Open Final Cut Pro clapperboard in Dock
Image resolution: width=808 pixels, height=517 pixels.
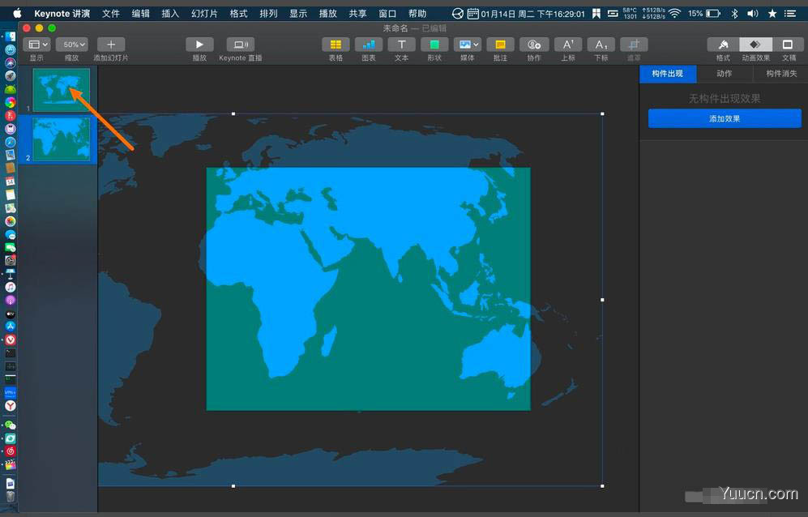pyautogui.click(x=11, y=464)
